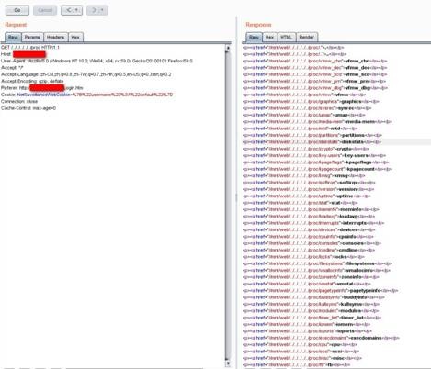Click the Go button

pyautogui.click(x=17, y=10)
